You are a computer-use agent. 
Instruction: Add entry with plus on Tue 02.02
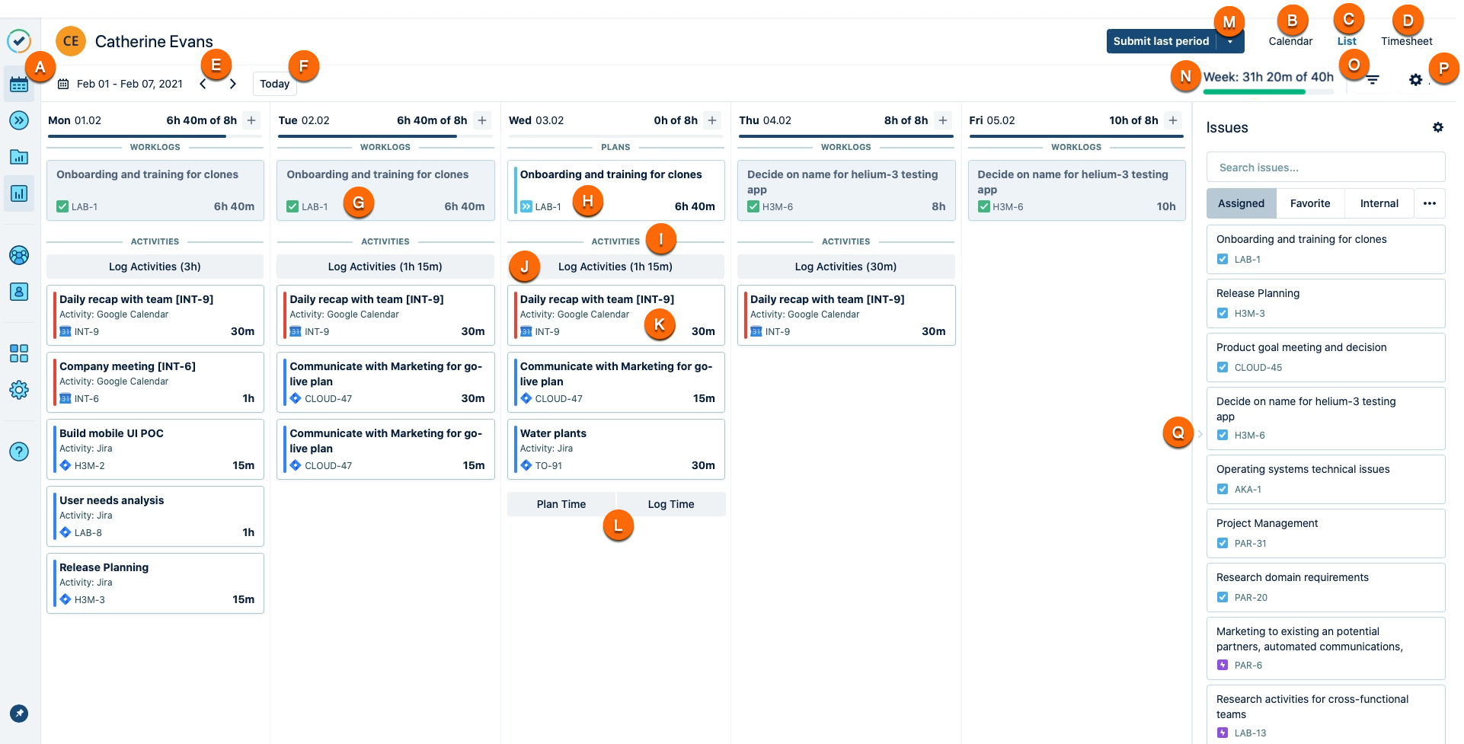pyautogui.click(x=482, y=120)
